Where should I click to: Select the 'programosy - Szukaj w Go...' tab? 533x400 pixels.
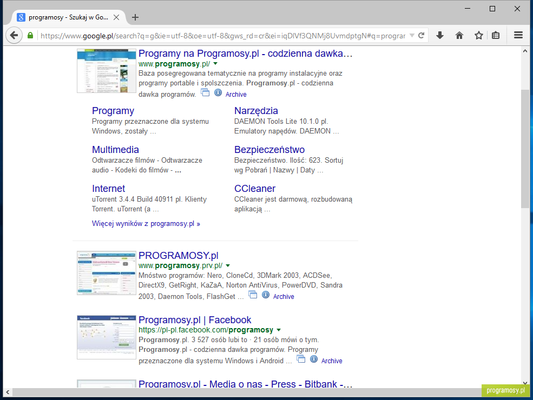click(68, 17)
